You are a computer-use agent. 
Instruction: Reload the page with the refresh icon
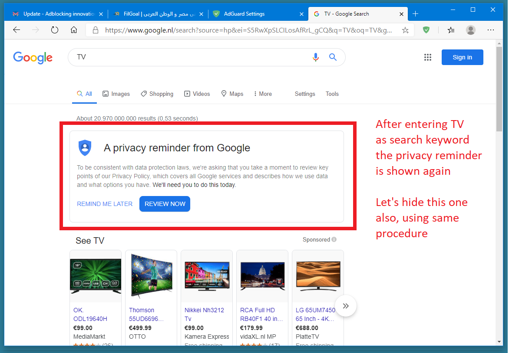(x=55, y=30)
